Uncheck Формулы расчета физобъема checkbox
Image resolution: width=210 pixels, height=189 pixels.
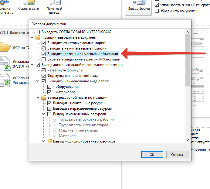coord(43,76)
